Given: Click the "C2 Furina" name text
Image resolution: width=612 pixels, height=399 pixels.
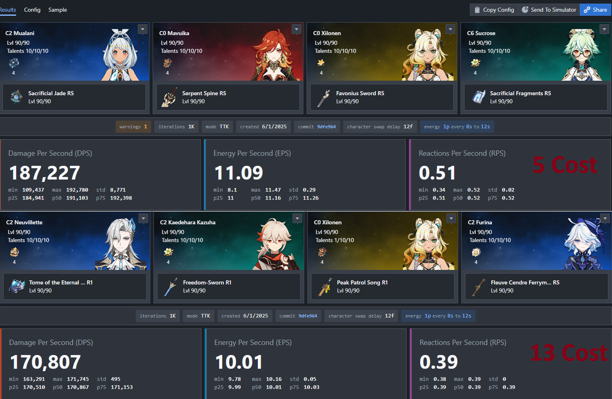Looking at the screenshot, I should point(480,222).
